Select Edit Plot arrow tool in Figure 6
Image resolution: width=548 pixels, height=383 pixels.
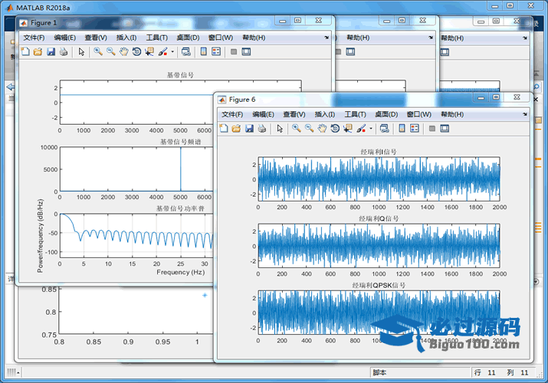pos(280,129)
